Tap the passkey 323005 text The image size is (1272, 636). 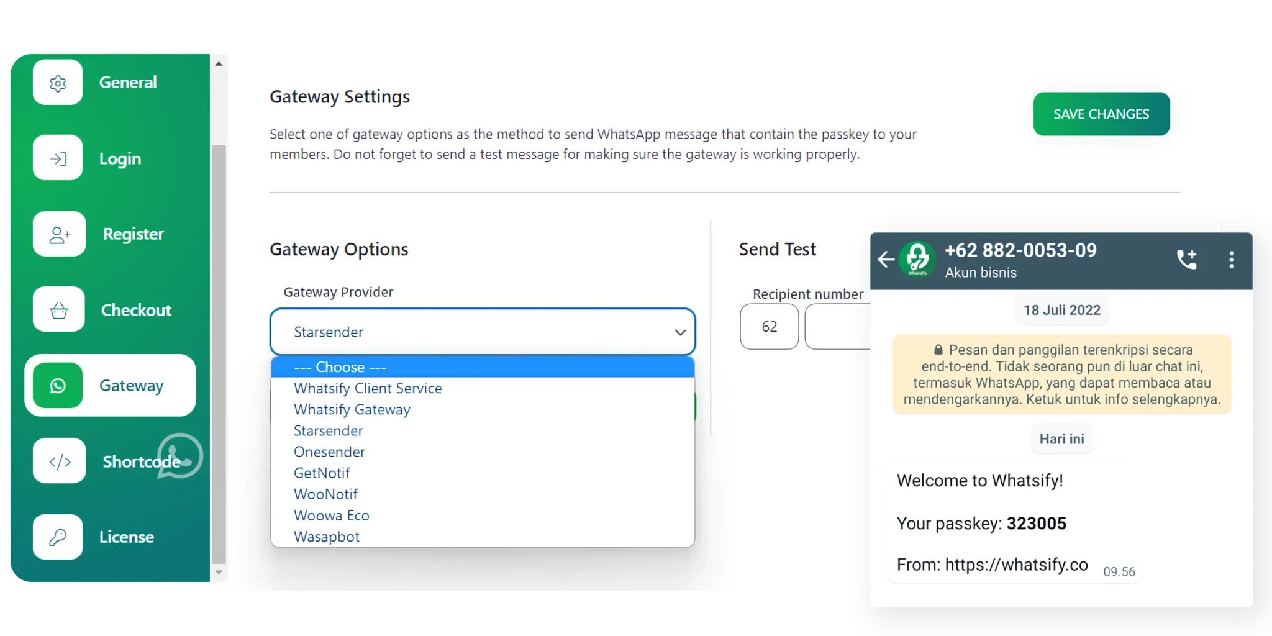(1036, 524)
